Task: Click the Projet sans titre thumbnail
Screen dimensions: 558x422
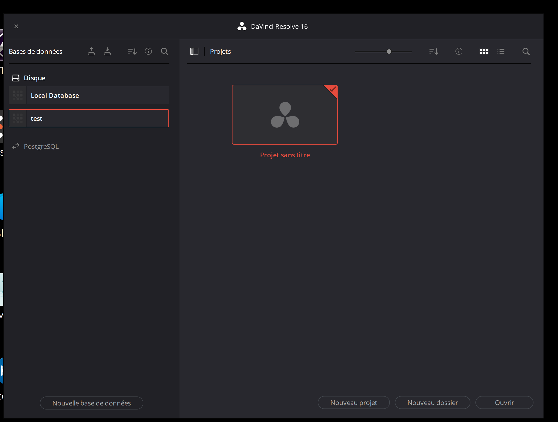Action: pyautogui.click(x=285, y=115)
